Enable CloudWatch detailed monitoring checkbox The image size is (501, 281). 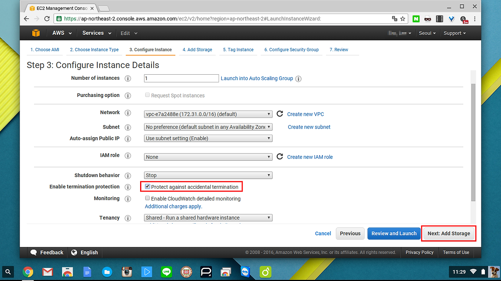pos(148,198)
